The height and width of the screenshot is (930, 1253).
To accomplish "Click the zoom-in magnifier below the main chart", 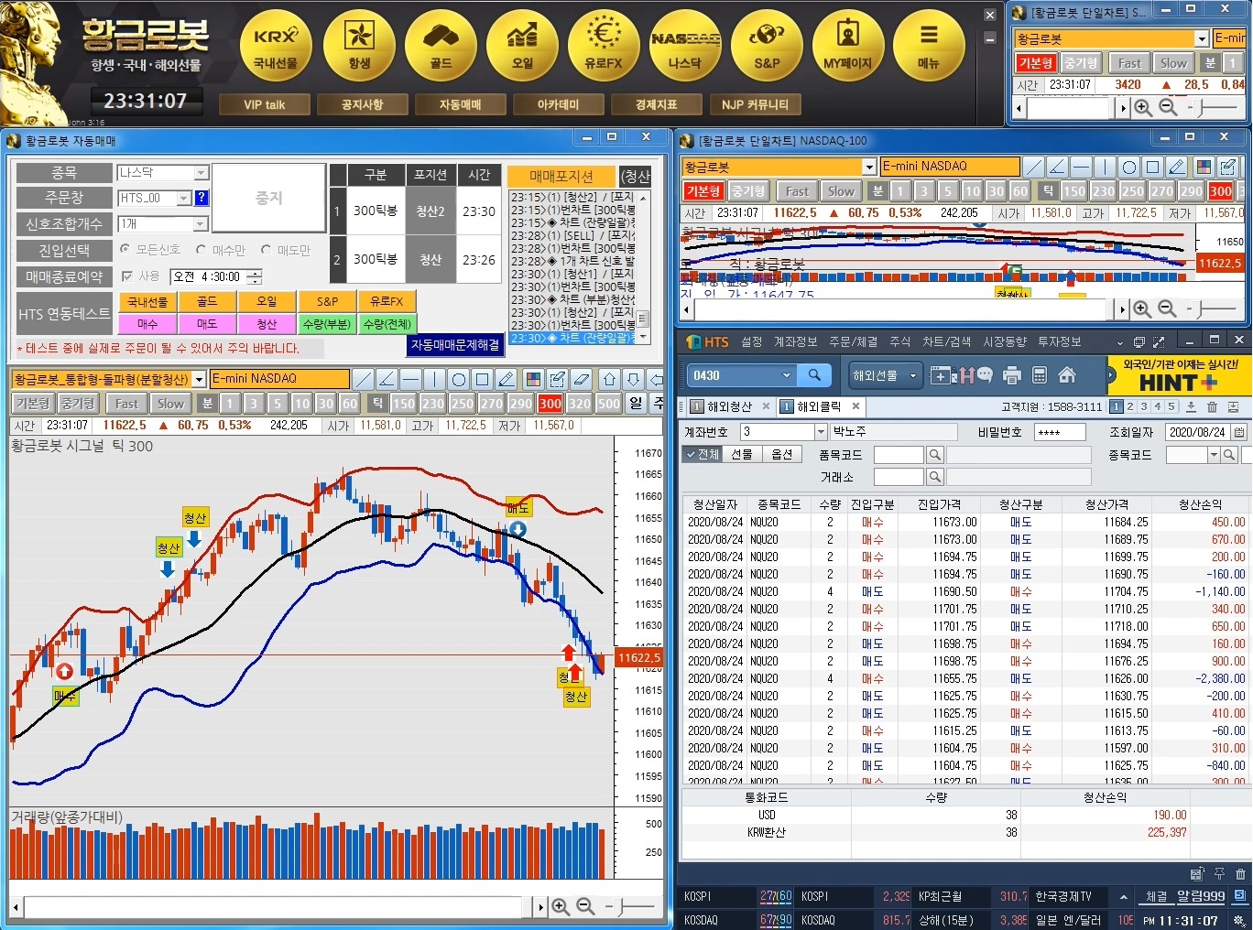I will 561,906.
